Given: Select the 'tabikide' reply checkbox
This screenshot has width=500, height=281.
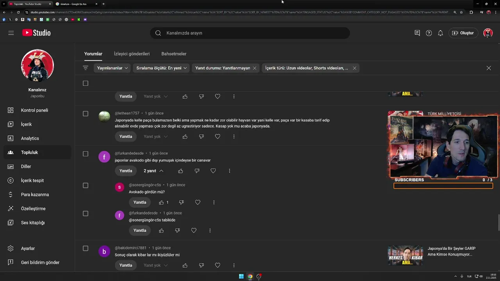Looking at the screenshot, I should point(86,213).
